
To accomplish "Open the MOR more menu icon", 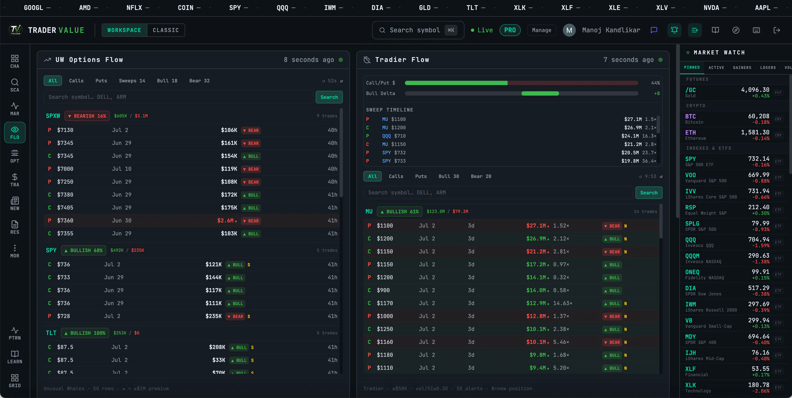I will tap(15, 251).
